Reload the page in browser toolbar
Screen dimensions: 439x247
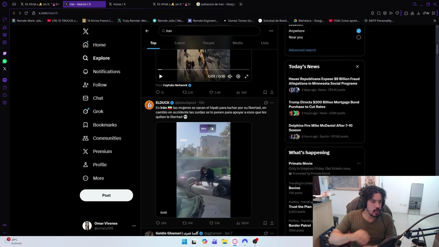pyautogui.click(x=26, y=13)
